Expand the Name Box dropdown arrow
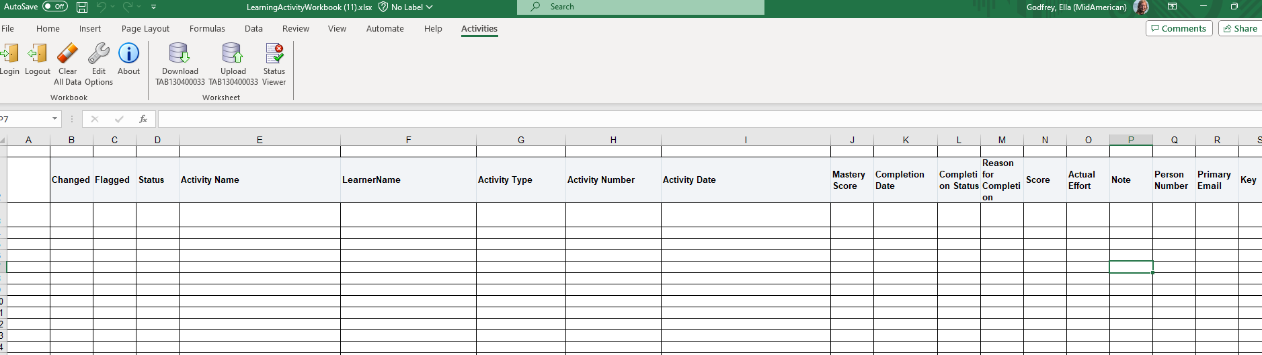The image size is (1262, 355). (x=54, y=119)
